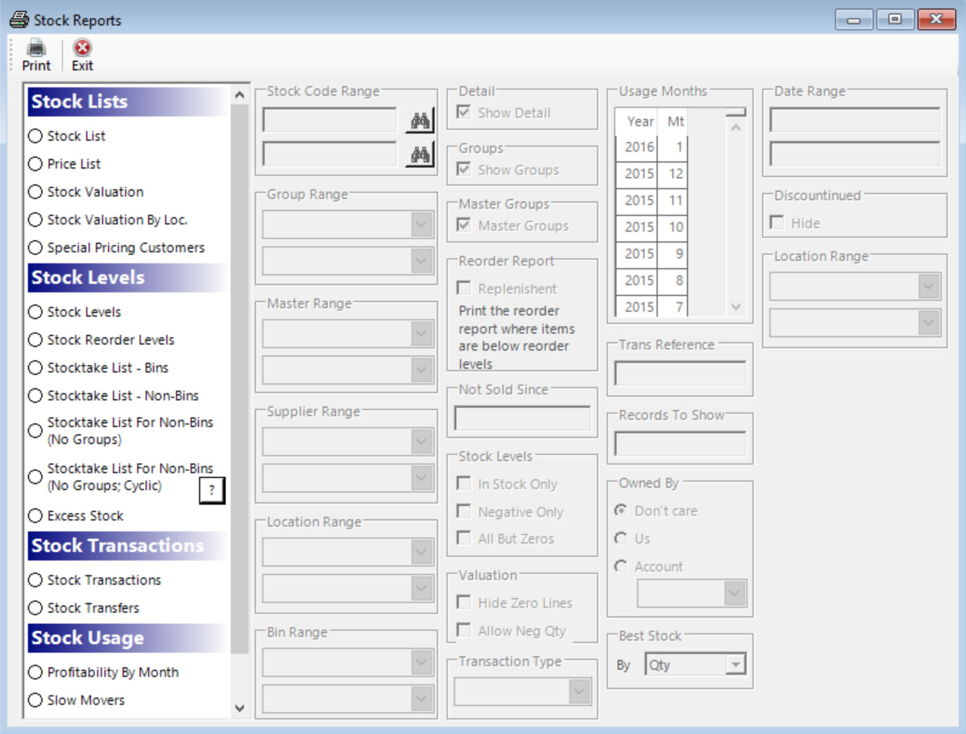Select the Slow Movers report
Screen dimensions: 966x734
pyautogui.click(x=35, y=700)
